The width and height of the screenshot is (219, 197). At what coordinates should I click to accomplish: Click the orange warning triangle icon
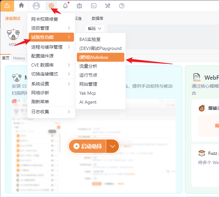pyautogui.click(x=7, y=6)
